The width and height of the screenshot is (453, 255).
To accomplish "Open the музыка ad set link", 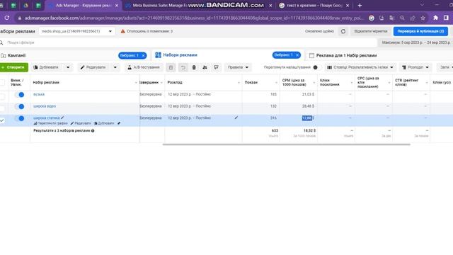I will point(39,94).
